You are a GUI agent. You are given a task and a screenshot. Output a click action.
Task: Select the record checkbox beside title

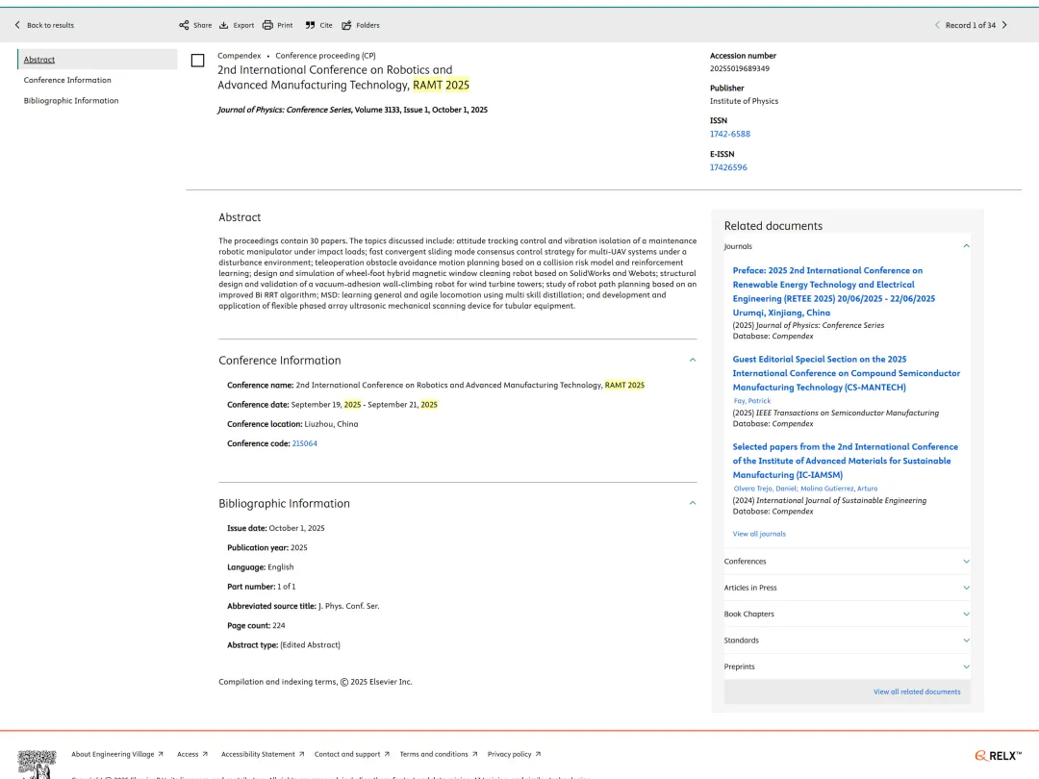[197, 61]
